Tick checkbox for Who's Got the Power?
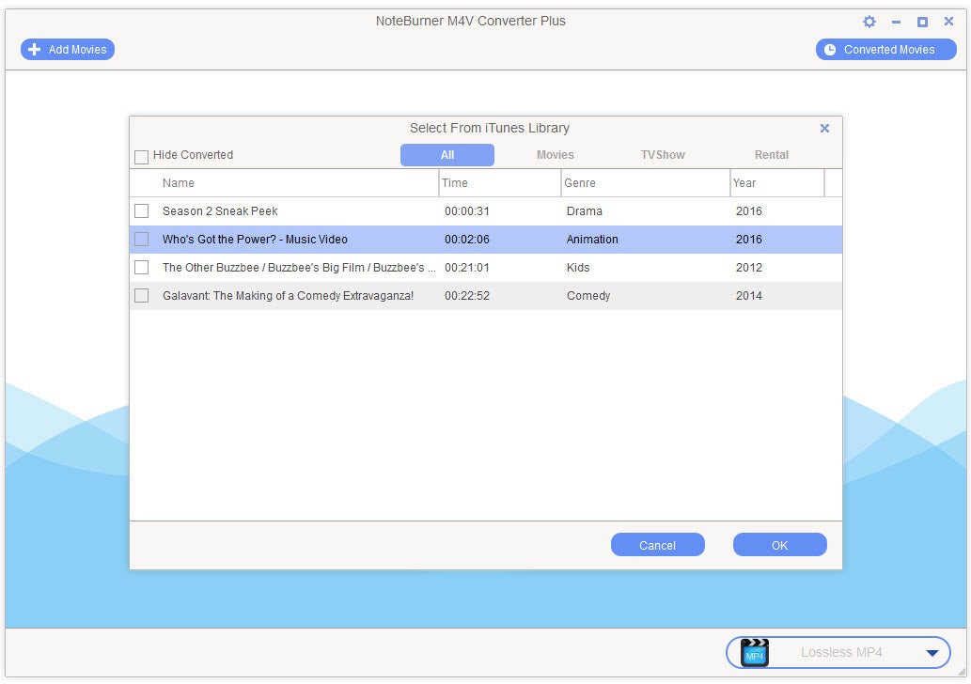The width and height of the screenshot is (971, 684). [x=141, y=239]
